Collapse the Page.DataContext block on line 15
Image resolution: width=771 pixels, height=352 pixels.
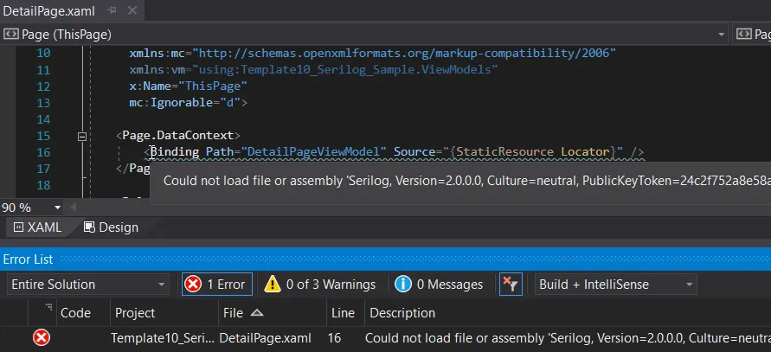pyautogui.click(x=82, y=137)
